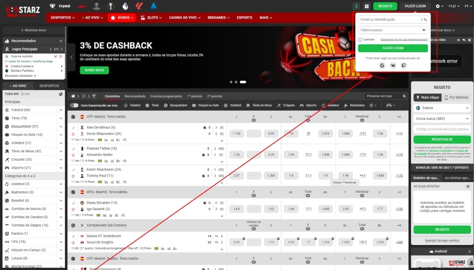
Task: Open the DESPORTOS menu dropdown
Action: click(62, 18)
